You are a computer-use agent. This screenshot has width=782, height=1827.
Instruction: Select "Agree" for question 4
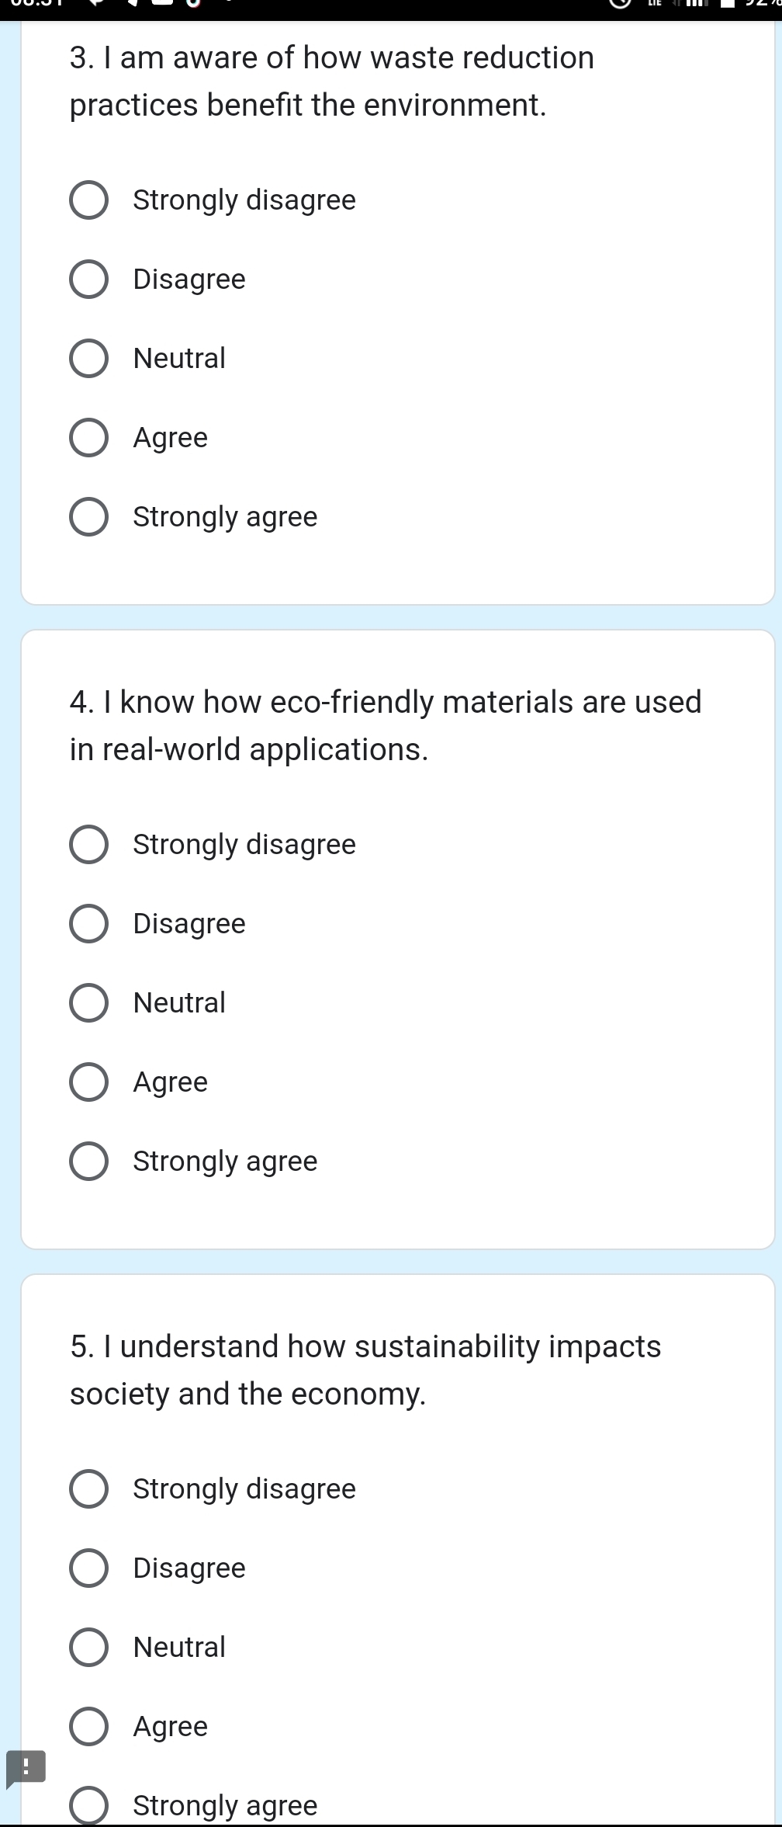89,1082
